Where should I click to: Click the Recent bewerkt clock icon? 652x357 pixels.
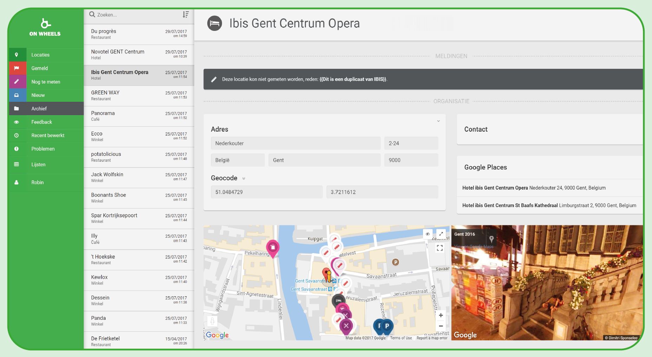(x=17, y=135)
